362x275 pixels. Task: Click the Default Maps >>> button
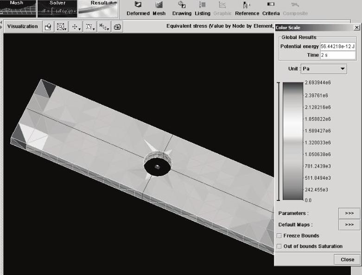point(349,225)
